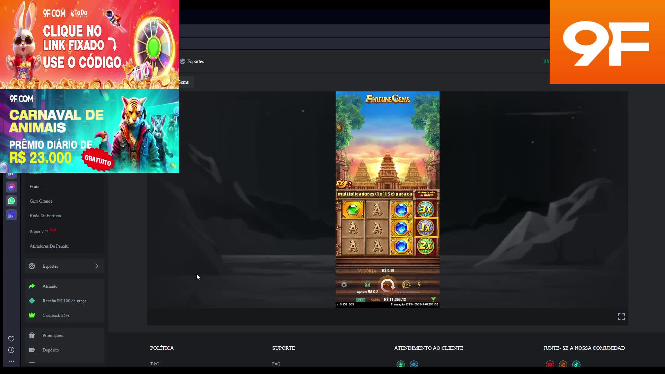Image resolution: width=665 pixels, height=374 pixels.
Task: Click the Saldo R$ 11.363,12 balance
Action: pos(388,300)
